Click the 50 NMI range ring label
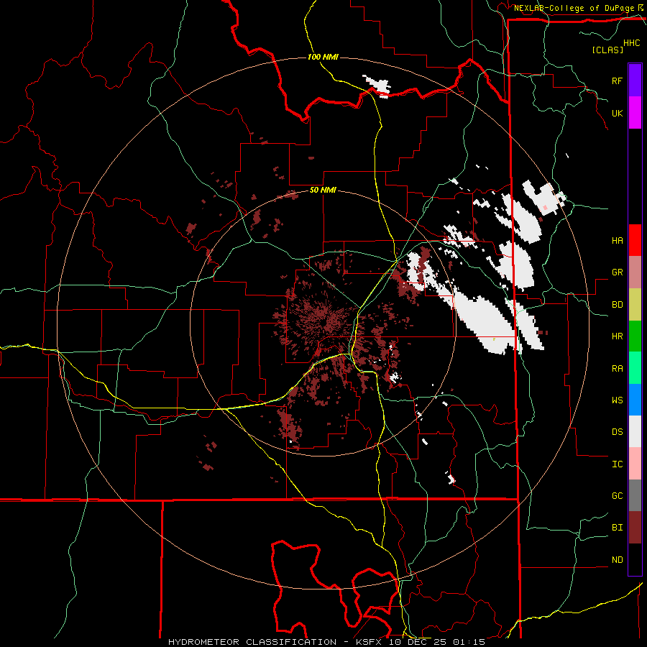 323,191
